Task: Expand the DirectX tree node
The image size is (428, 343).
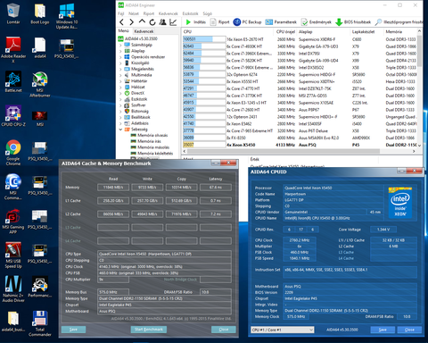Action: 120,93
